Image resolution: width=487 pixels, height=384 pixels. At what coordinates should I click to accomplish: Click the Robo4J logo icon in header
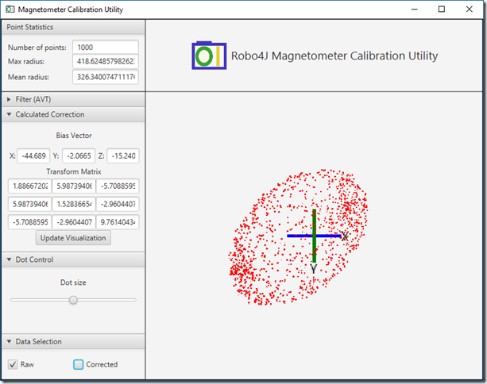209,56
